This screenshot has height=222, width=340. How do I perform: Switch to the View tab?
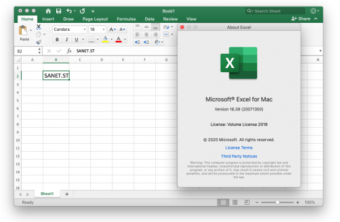(191, 19)
